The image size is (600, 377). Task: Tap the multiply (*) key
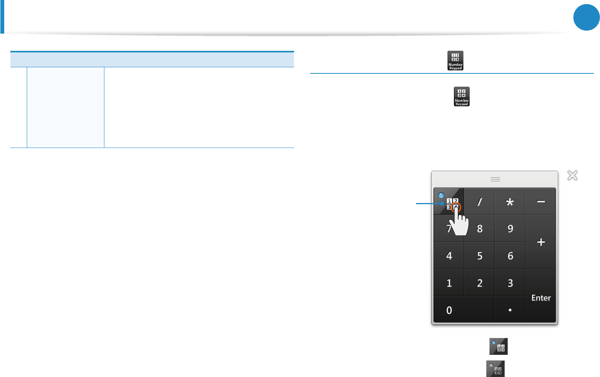tap(510, 201)
